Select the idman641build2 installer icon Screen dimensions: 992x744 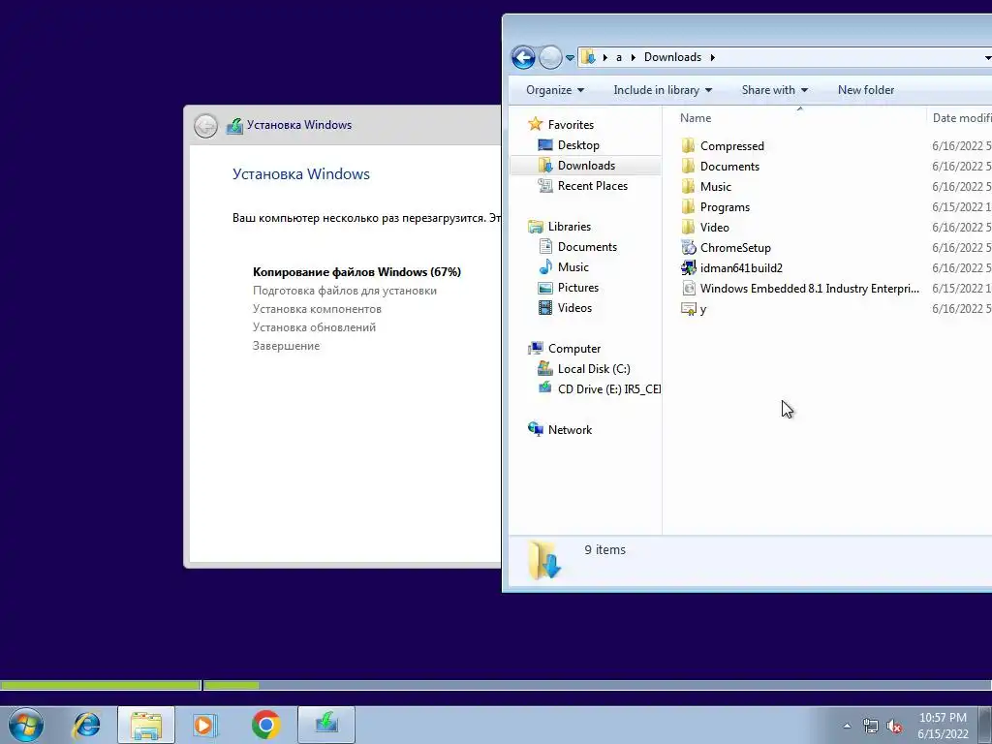pyautogui.click(x=689, y=267)
